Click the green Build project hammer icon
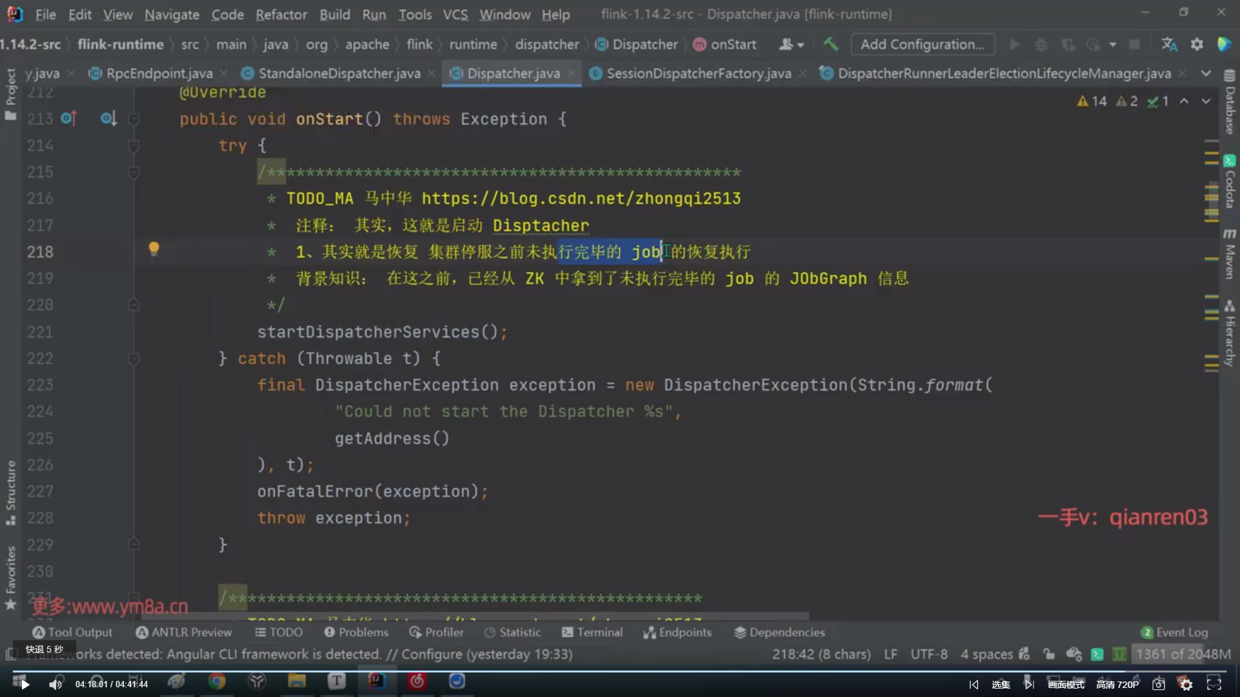The image size is (1240, 697). [x=831, y=44]
